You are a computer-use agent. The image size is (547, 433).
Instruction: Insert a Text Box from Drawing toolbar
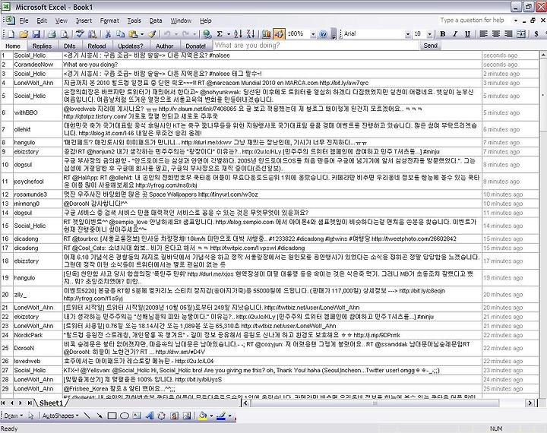point(137,416)
